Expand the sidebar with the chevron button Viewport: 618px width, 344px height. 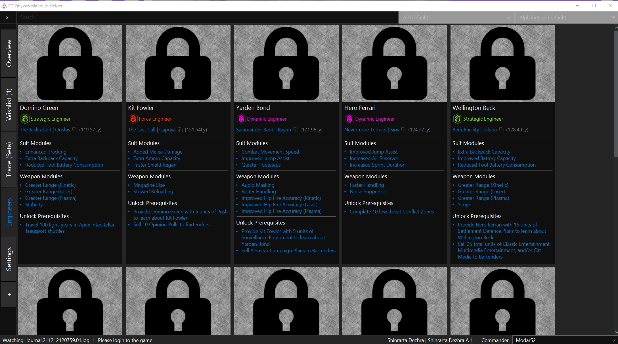[x=7, y=17]
